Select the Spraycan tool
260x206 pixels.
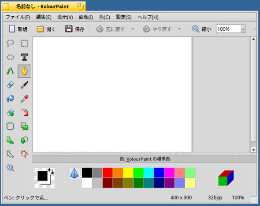[x=24, y=112]
